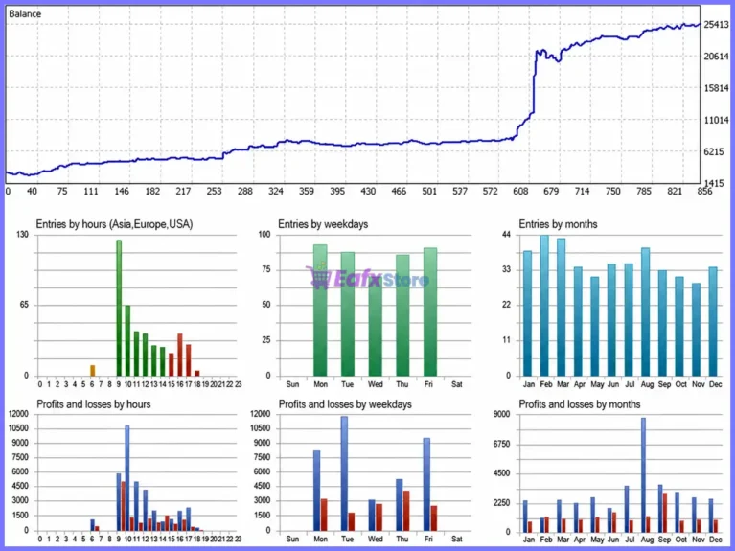
Task: Select the "Profits and losses by weekdays" title
Action: point(345,404)
